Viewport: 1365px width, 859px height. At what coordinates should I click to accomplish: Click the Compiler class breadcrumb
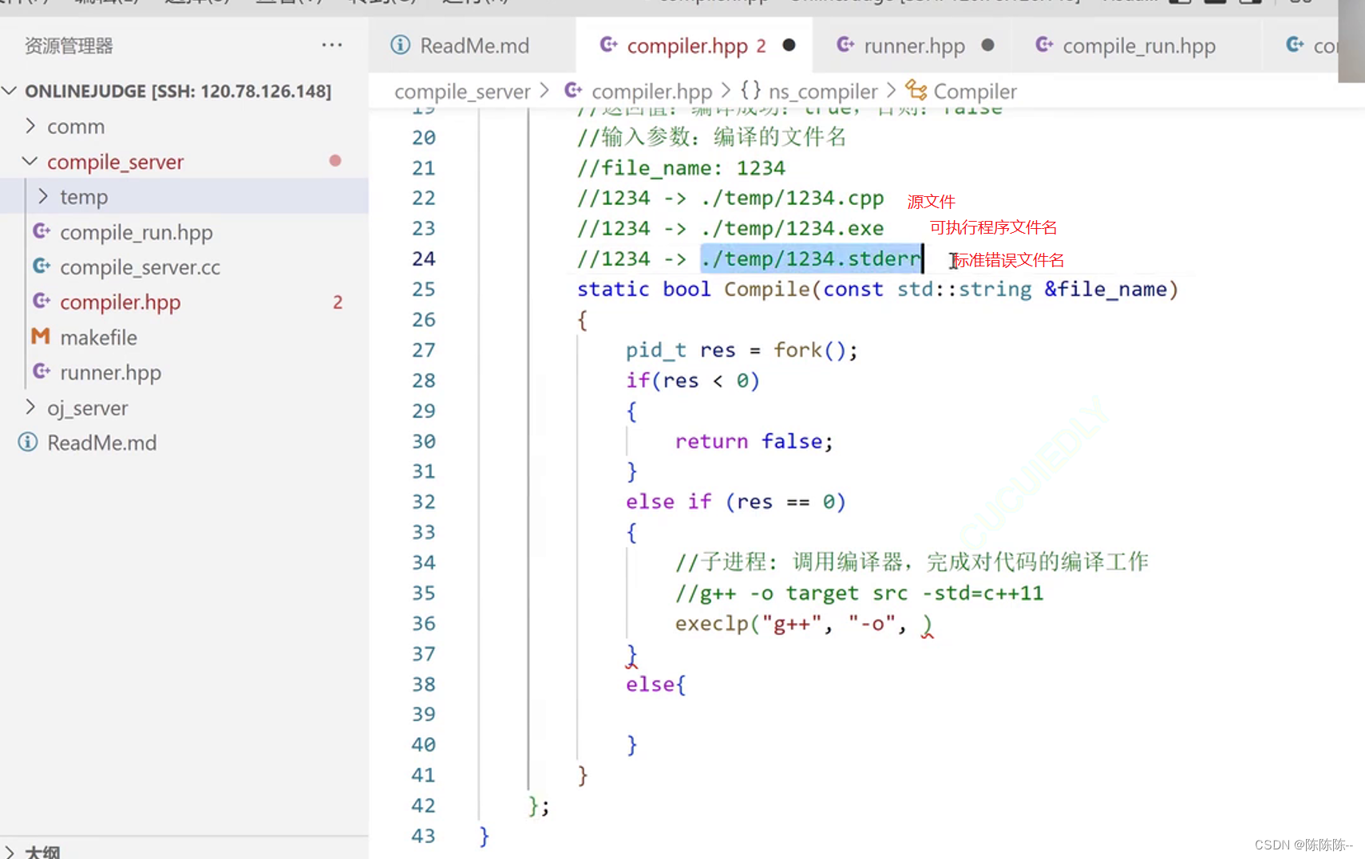click(975, 92)
